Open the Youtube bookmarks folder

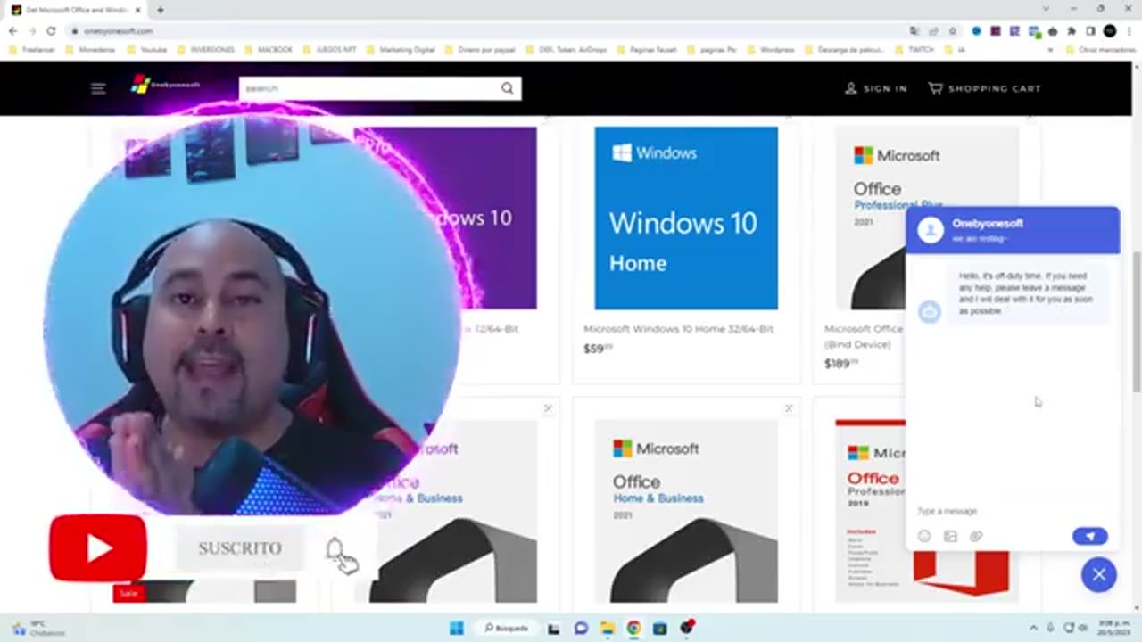coord(147,50)
